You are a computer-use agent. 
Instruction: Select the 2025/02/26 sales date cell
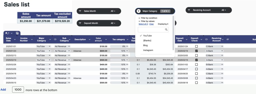[x=11, y=64]
